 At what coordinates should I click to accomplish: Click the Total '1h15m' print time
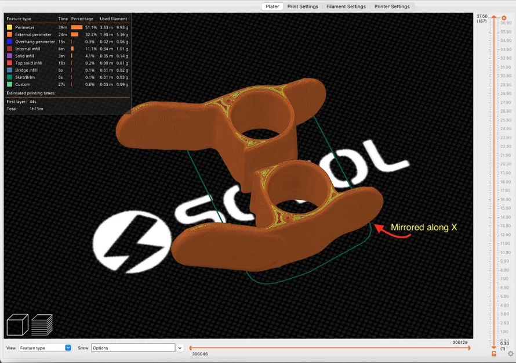(36, 109)
